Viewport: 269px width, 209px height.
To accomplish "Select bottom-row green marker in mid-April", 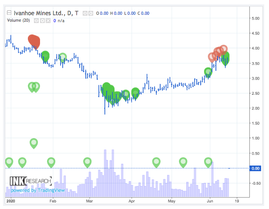I will coord(156,163).
